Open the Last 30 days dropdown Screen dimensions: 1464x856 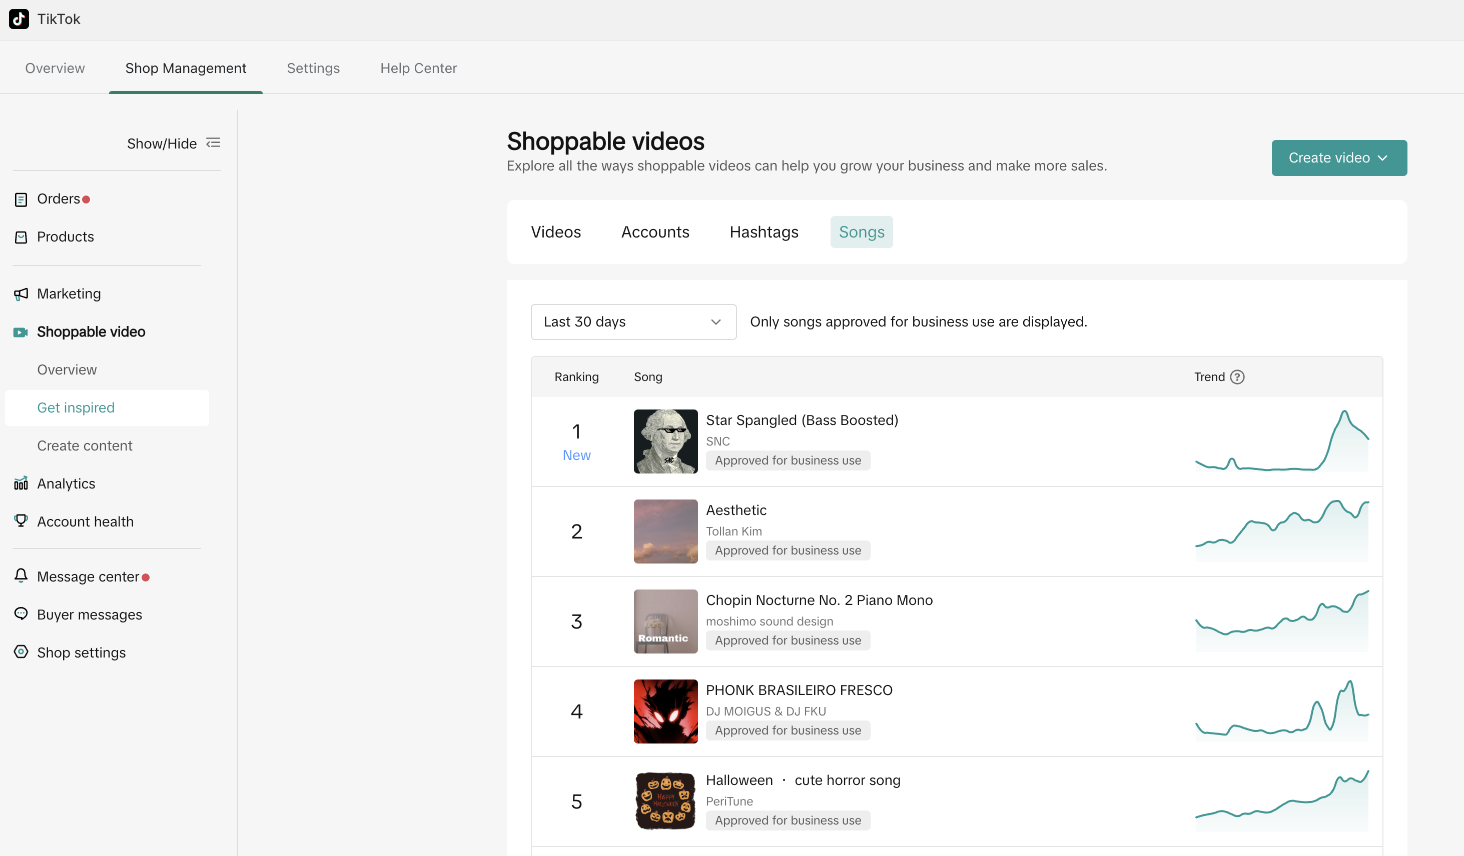633,321
